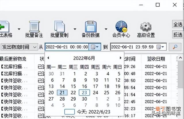The width and height of the screenshot is (184, 119).
Task: Select June 10 in the calendar
Action: pyautogui.click(x=95, y=80)
